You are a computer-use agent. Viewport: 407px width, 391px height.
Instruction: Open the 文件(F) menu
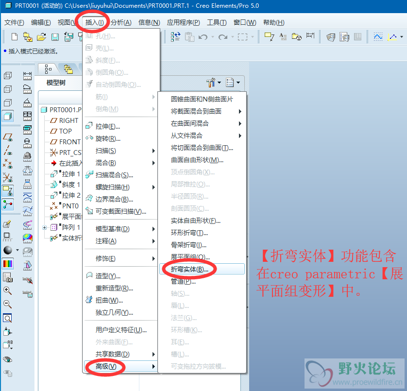14,23
